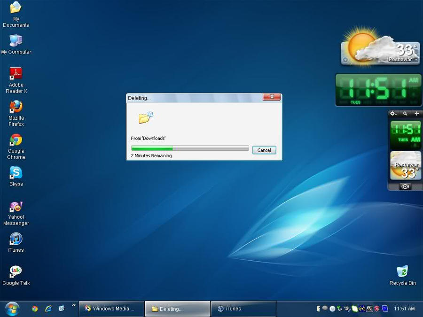
Task: Open the Recycle Bin
Action: click(402, 271)
